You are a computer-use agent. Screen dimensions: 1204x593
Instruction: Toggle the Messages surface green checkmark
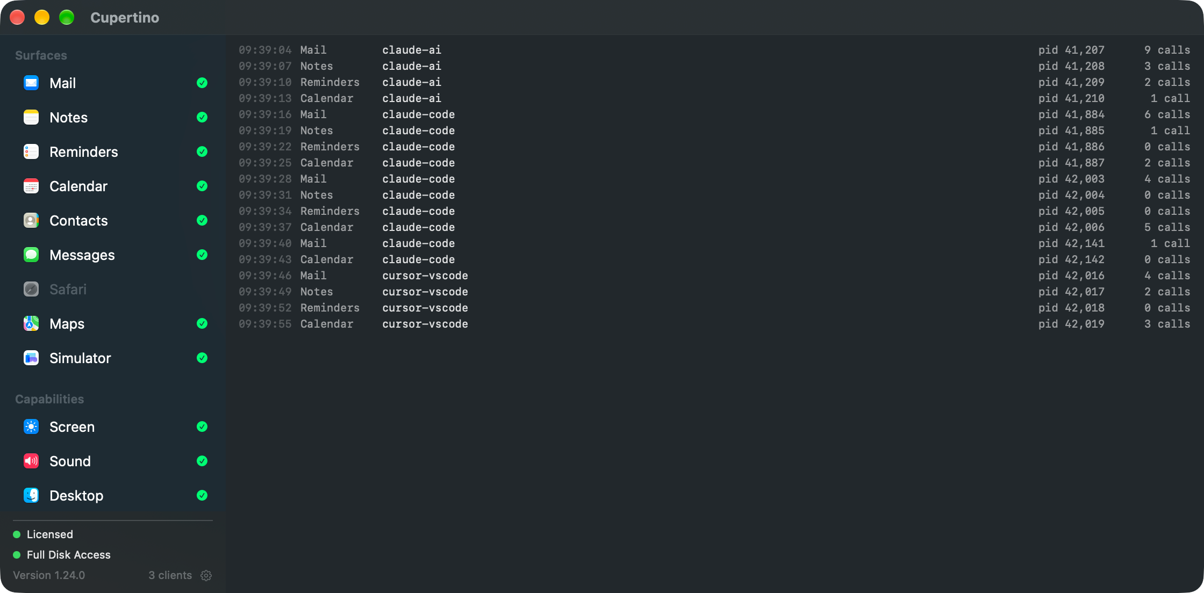tap(202, 255)
